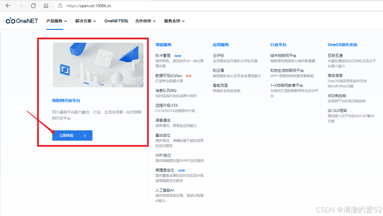
Task: Open 远程升级OTA service
Action: (x=167, y=105)
